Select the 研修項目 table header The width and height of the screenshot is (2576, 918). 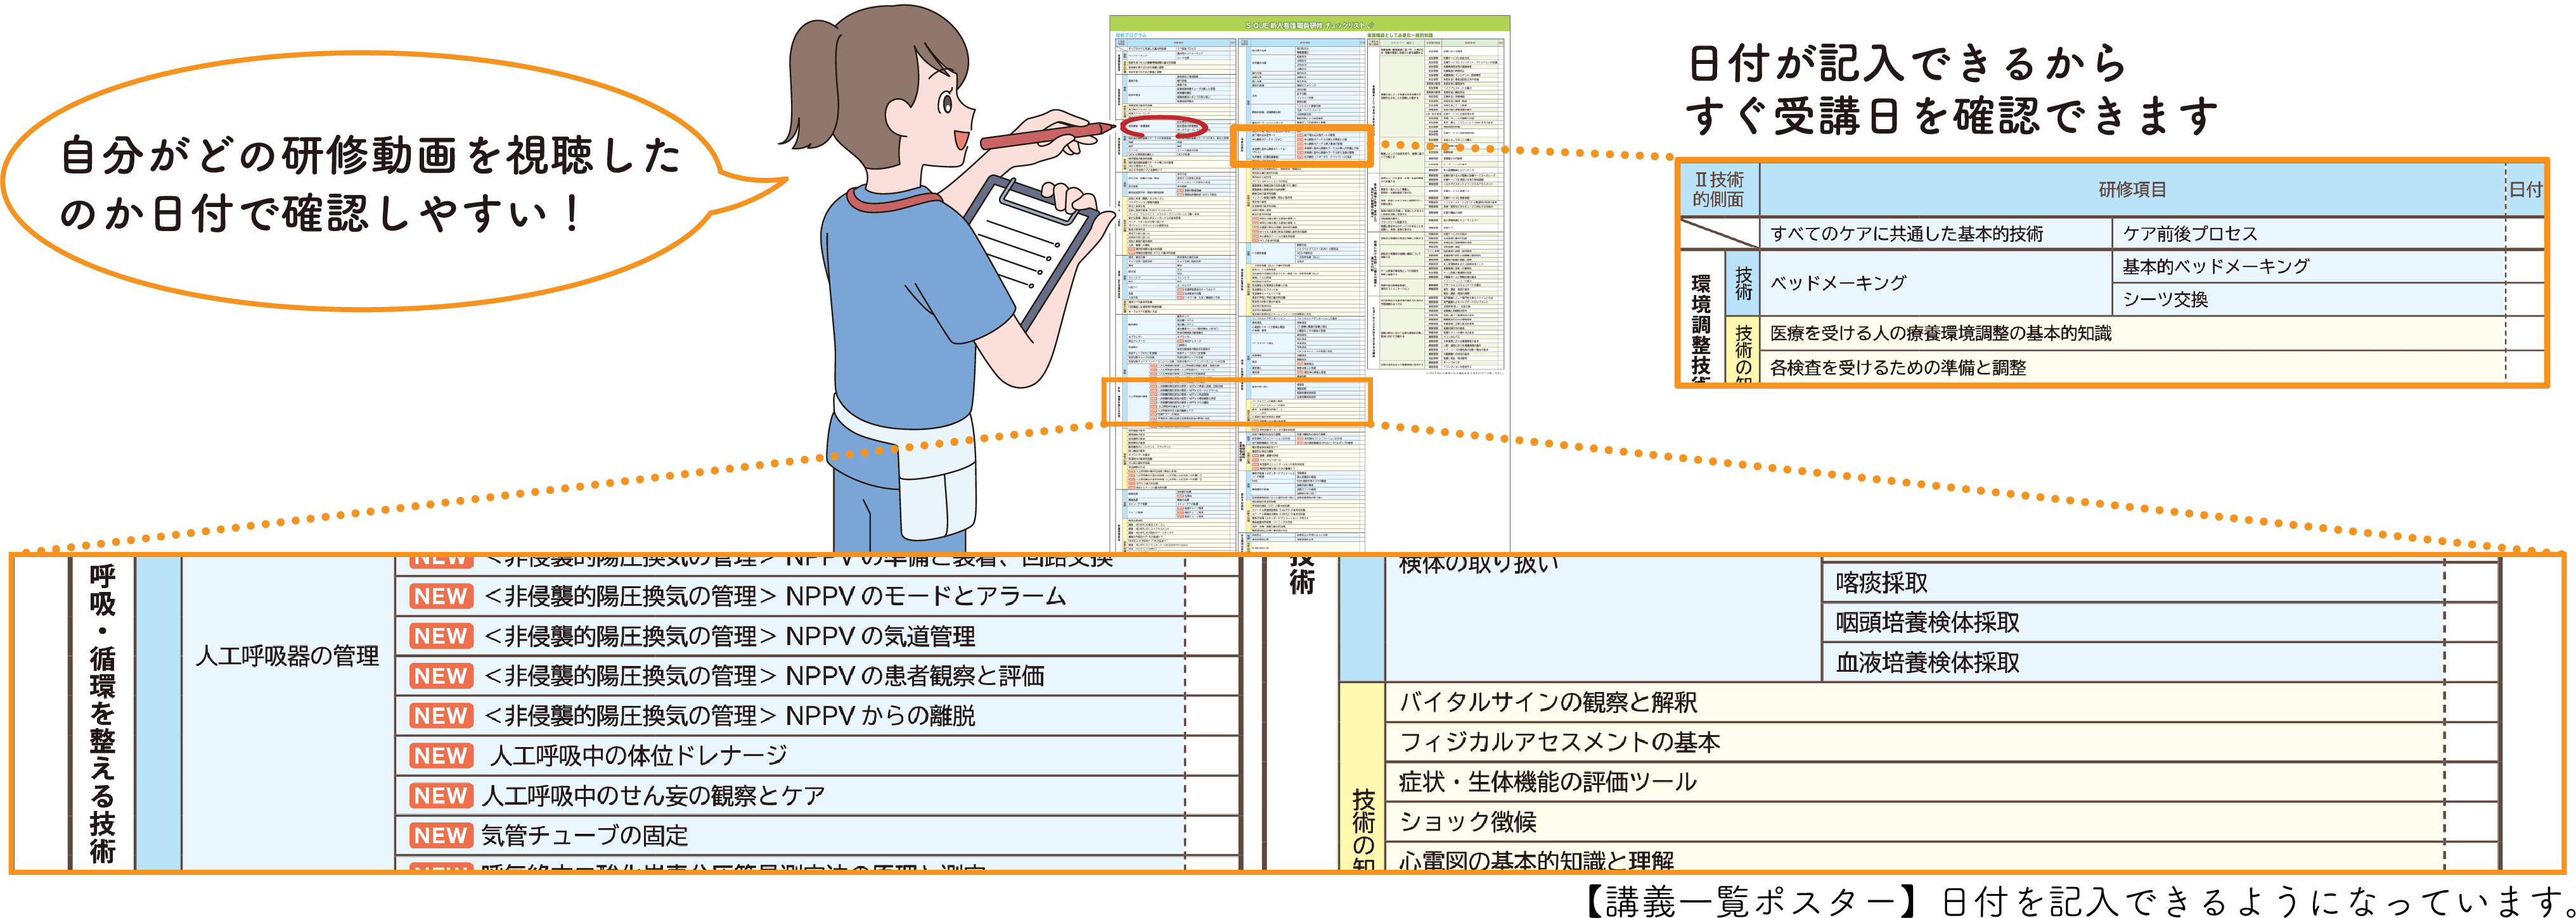click(x=2131, y=190)
